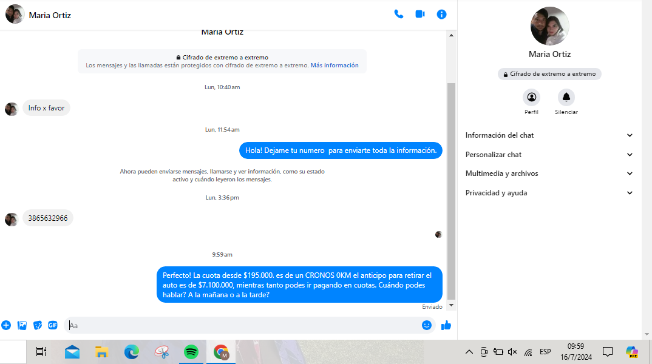
Task: Open more actions plus icon
Action: [x=6, y=325]
